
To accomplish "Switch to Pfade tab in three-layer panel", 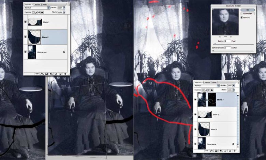I will (45, 4).
